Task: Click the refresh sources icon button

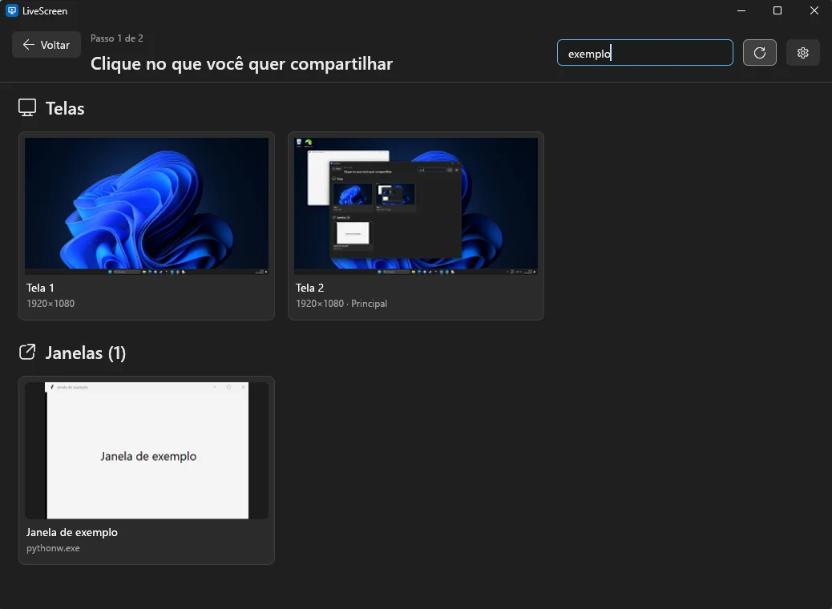Action: [x=759, y=53]
